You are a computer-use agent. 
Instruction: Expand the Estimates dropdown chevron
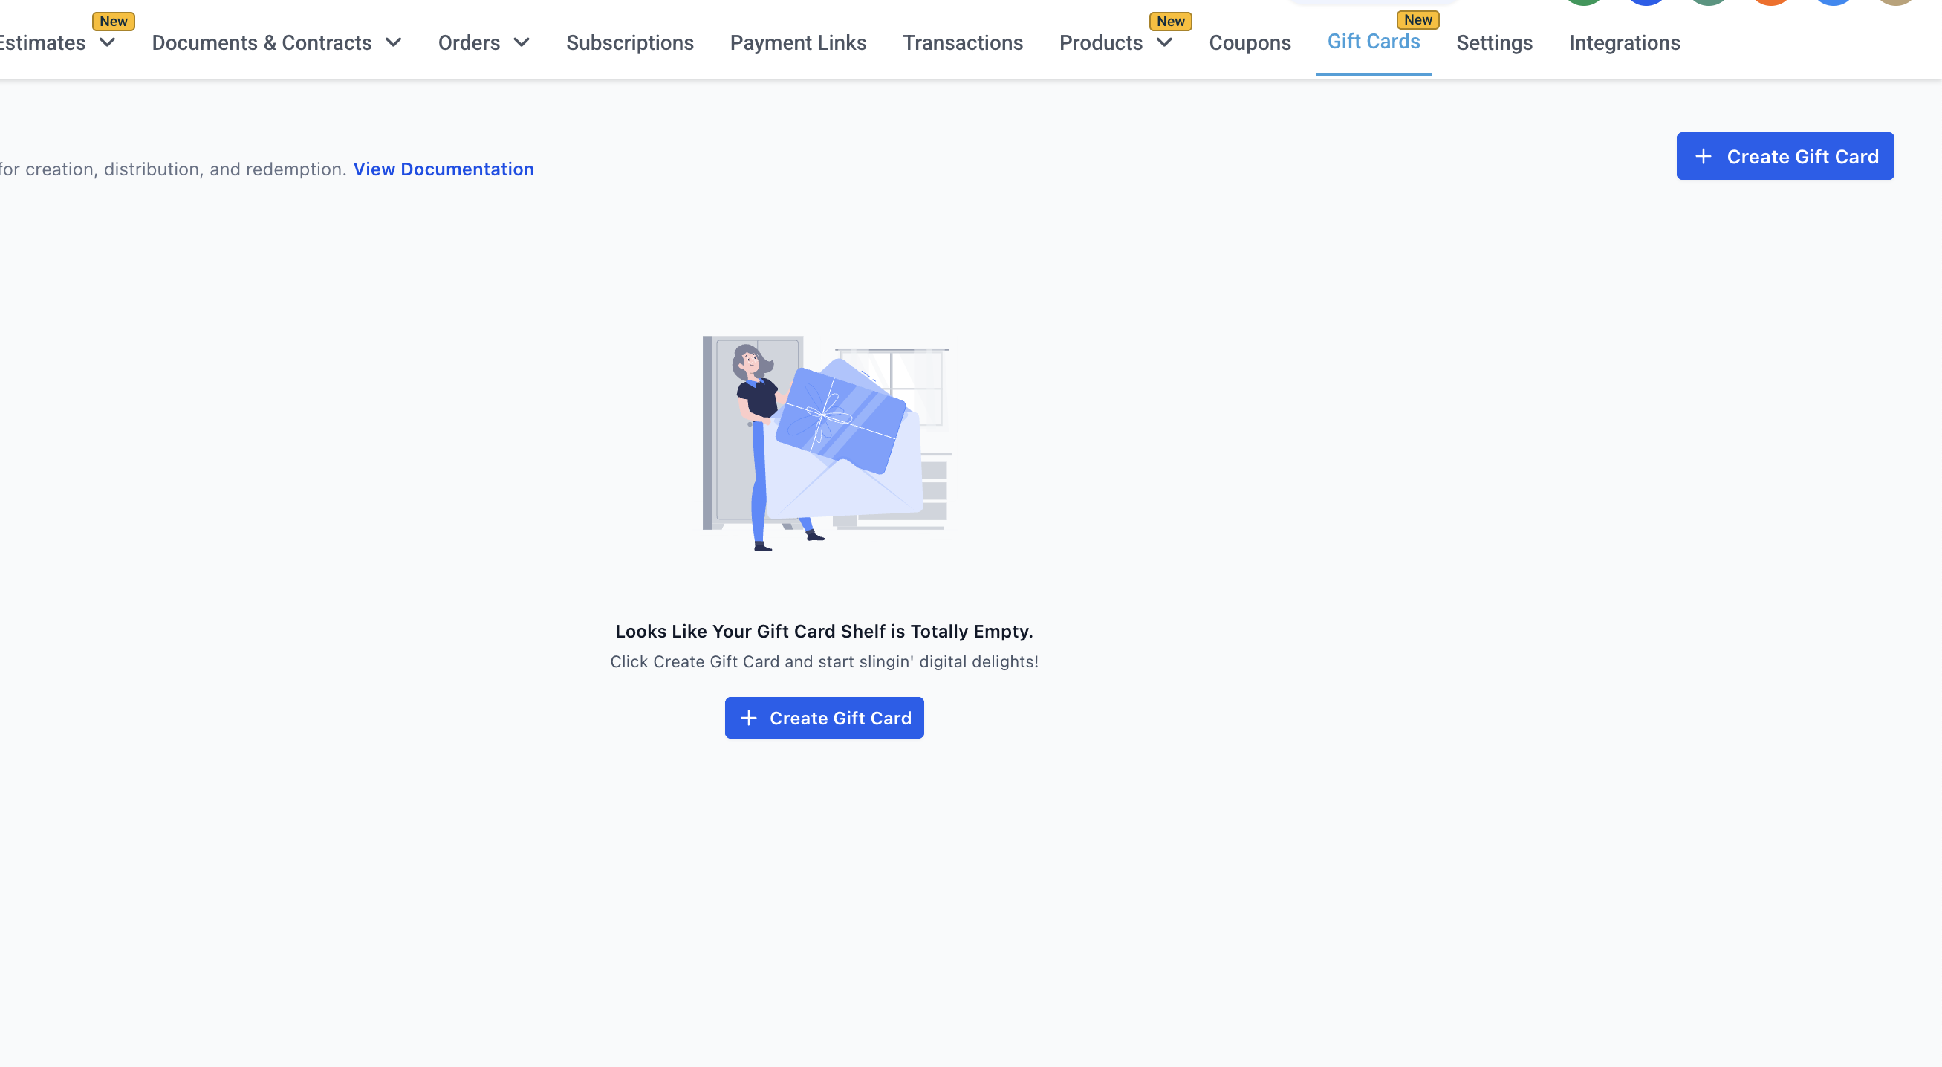[108, 43]
